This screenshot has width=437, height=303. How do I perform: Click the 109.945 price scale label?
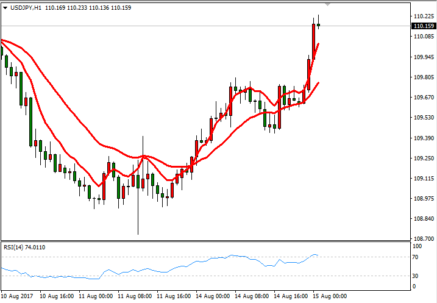pos(424,57)
